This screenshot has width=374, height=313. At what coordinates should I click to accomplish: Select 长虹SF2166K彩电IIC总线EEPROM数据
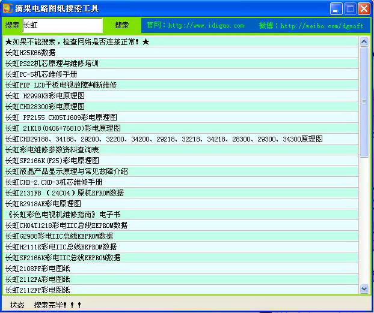[x=180, y=258]
